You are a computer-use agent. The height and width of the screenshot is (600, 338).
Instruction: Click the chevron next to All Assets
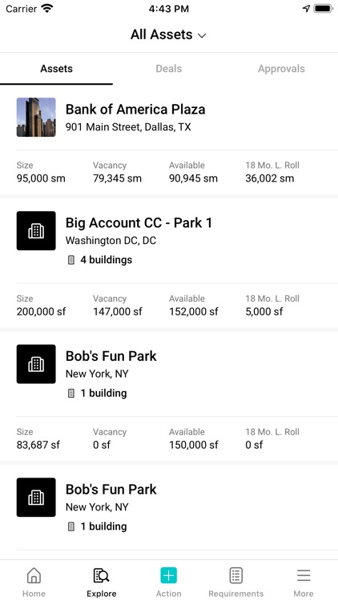click(202, 35)
